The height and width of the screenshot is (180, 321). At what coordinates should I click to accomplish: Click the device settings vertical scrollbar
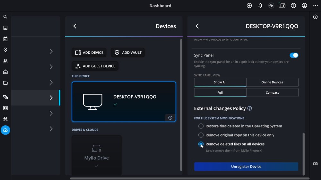pos(303,154)
